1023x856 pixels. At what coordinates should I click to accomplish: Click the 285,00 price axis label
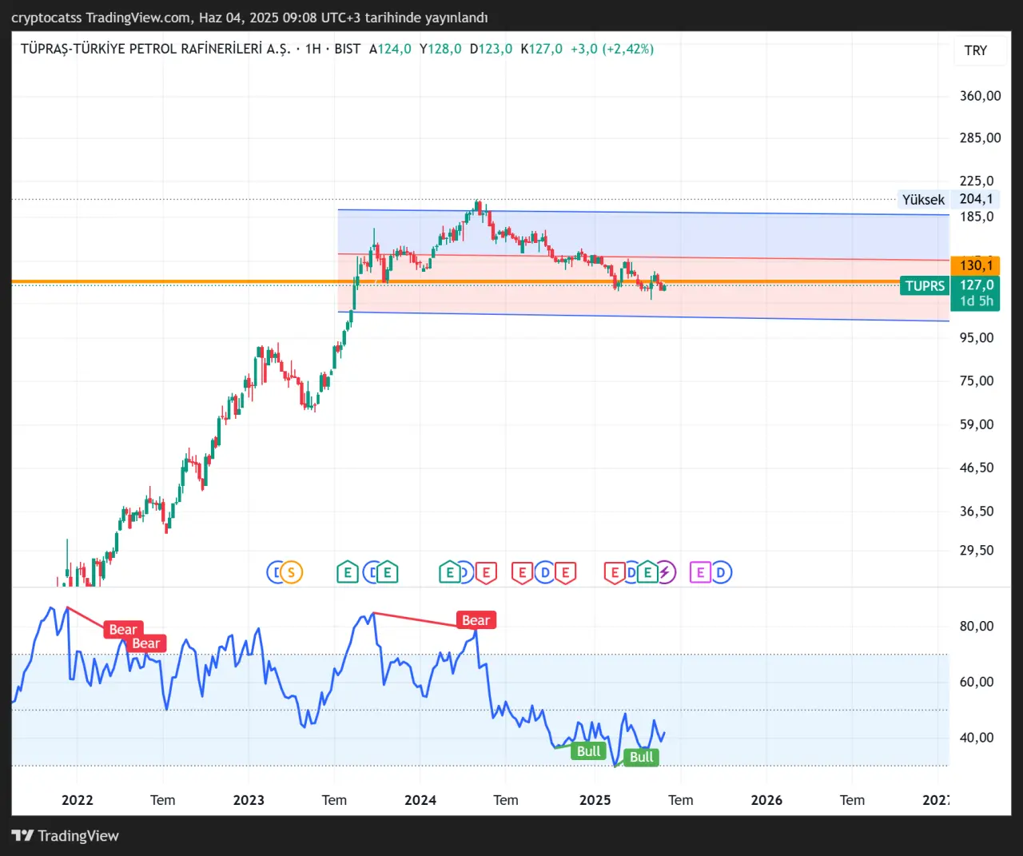point(980,137)
